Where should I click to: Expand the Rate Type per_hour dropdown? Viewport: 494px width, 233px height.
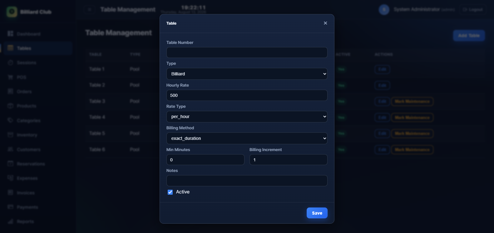(x=247, y=117)
